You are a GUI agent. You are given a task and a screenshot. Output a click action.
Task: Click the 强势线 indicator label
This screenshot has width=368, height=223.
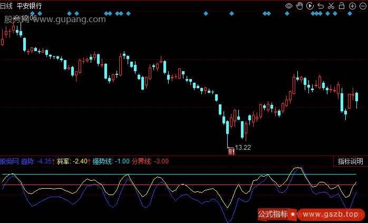point(111,161)
